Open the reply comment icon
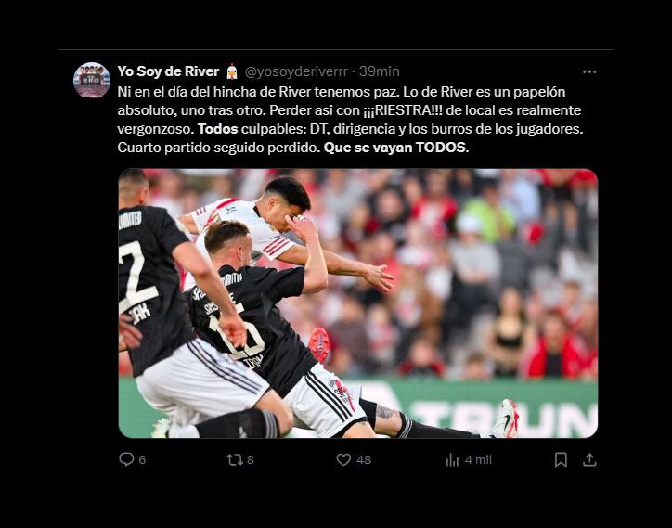The image size is (672, 528). [126, 459]
